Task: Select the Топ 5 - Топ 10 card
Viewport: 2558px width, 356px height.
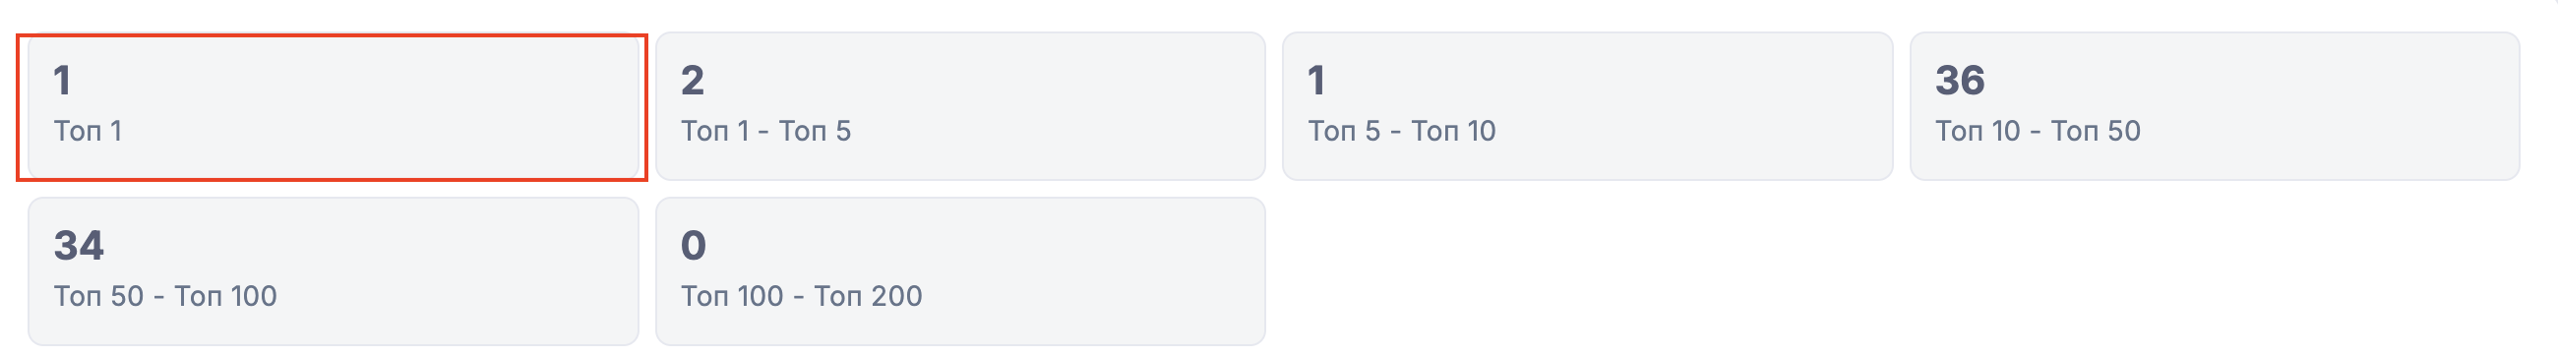Action: pos(1588,106)
